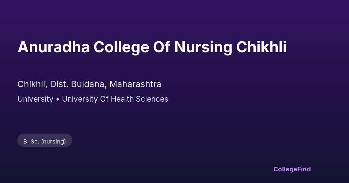Viewport: 349px width, 183px height.
Task: Click "Chikhli" at the heading's end
Action: pyautogui.click(x=261, y=47)
